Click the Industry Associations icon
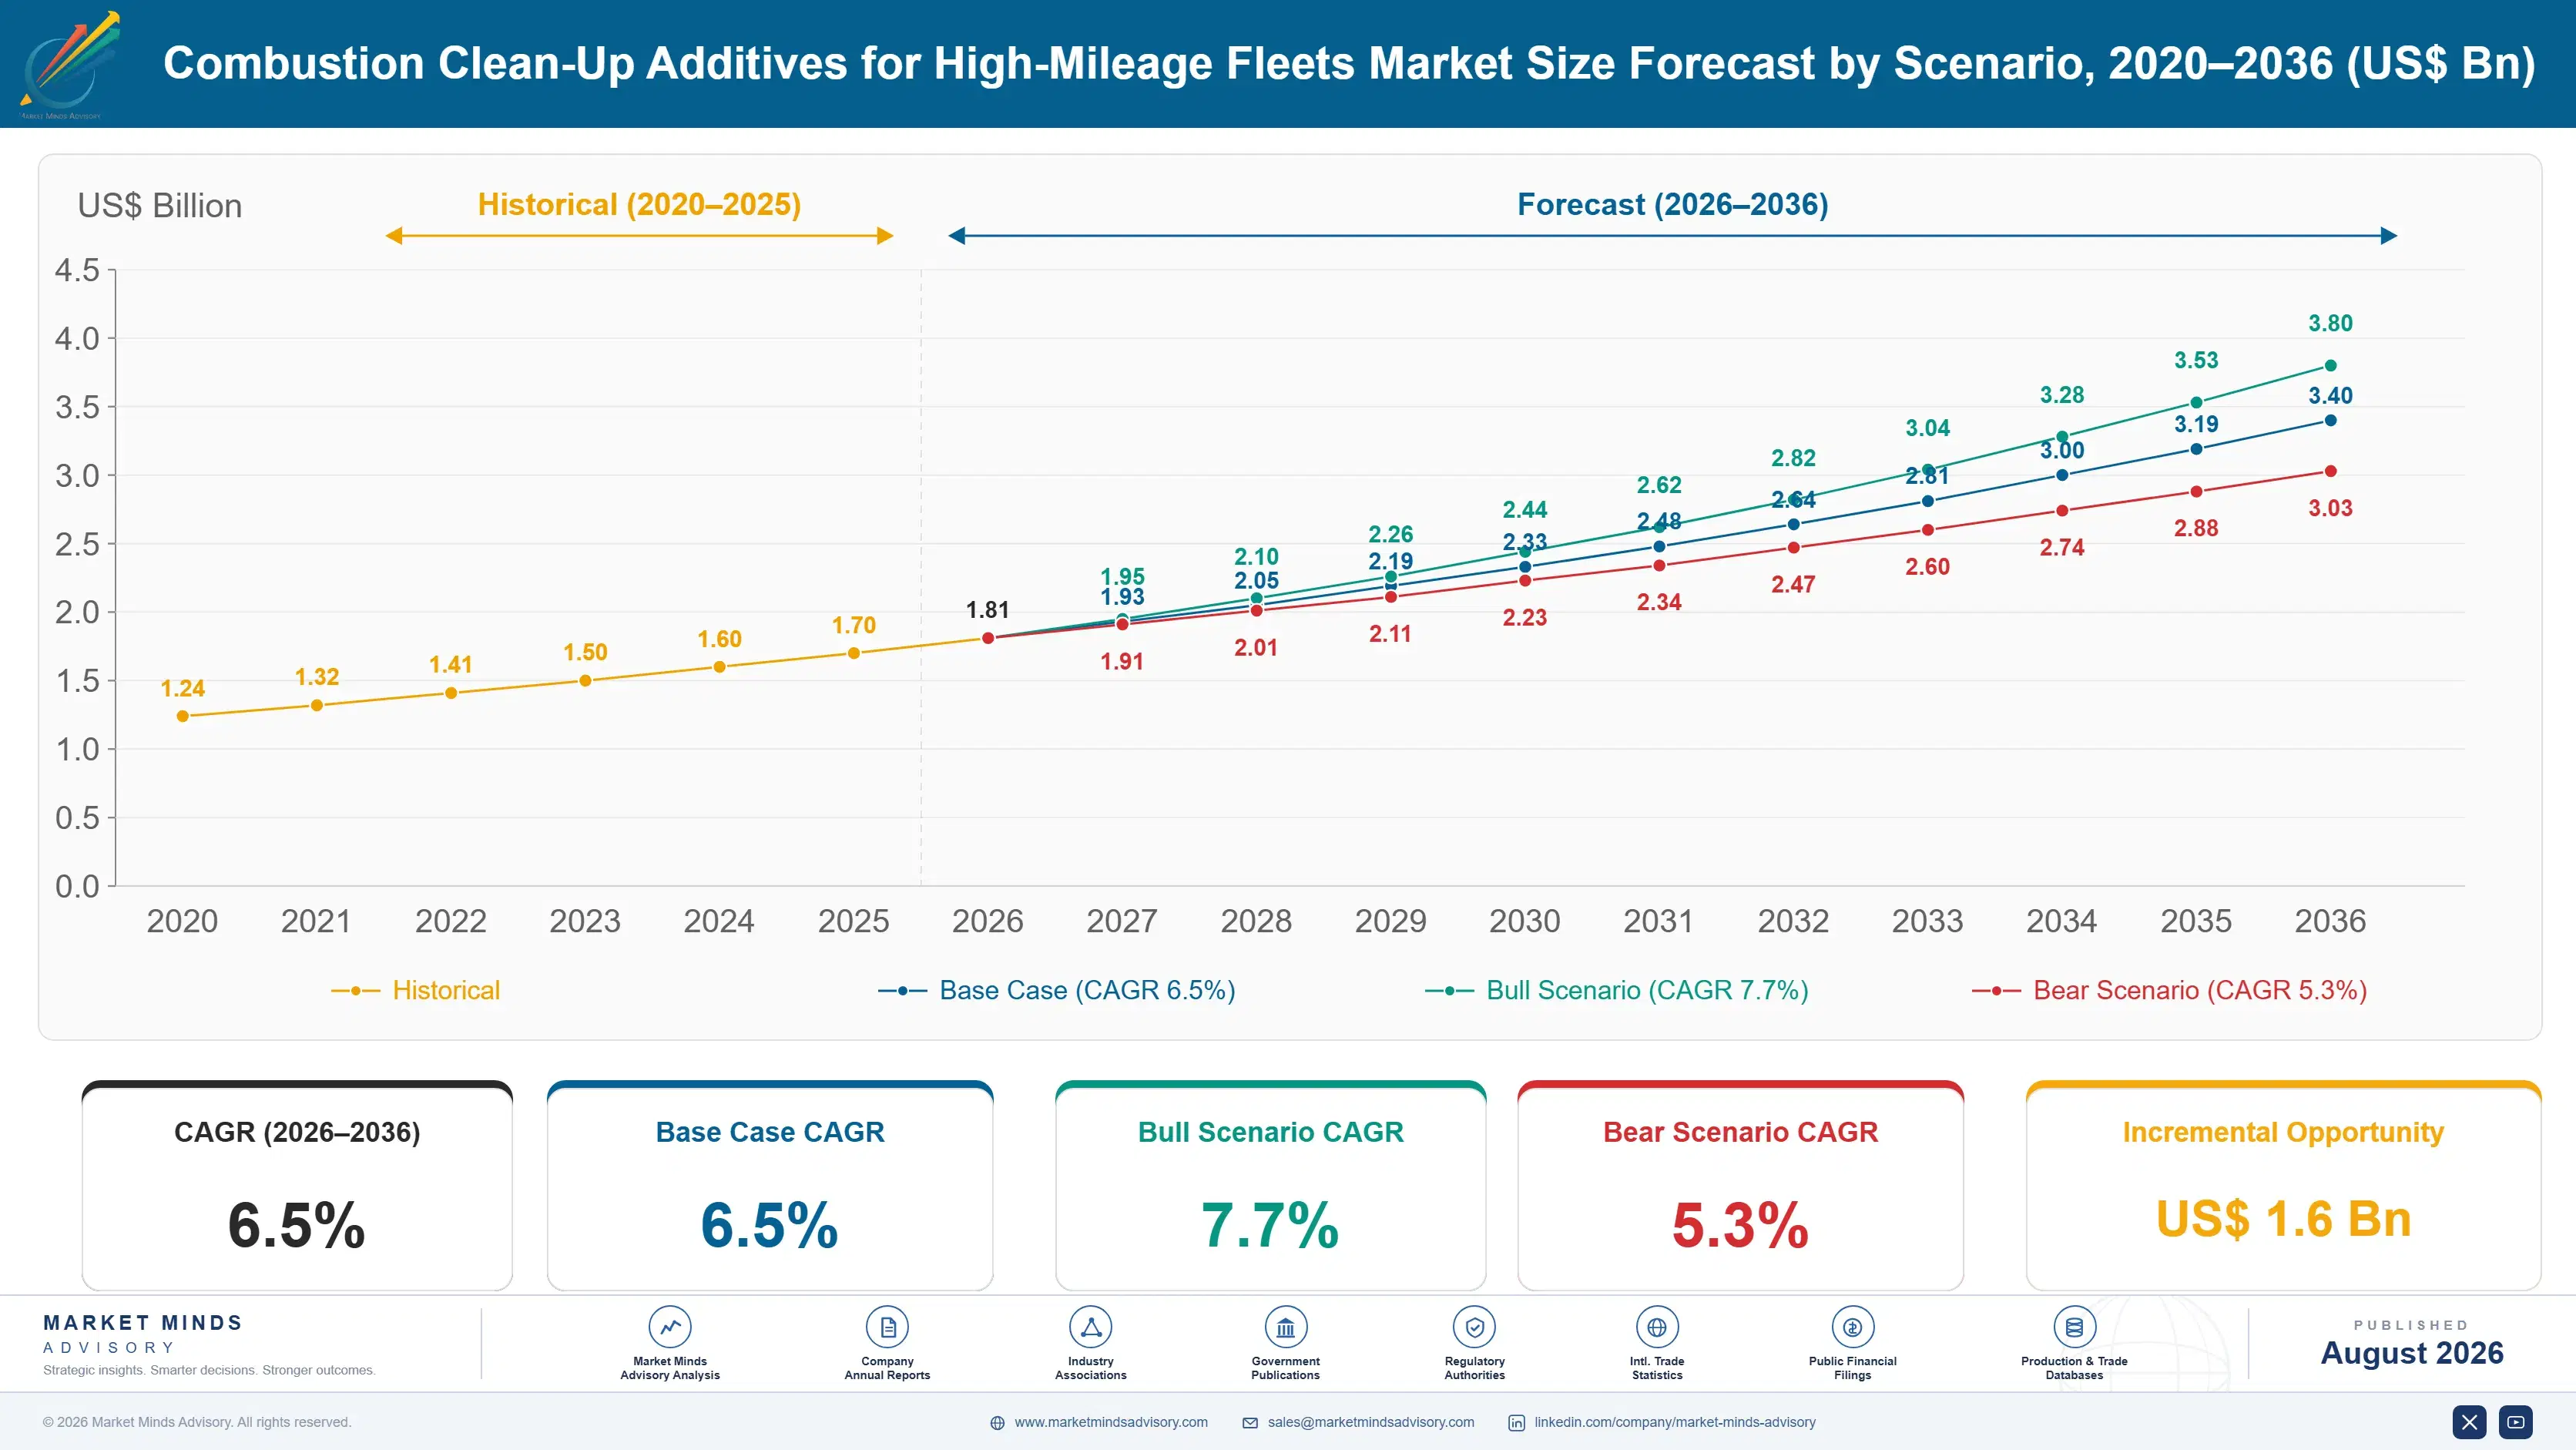This screenshot has width=2576, height=1450. tap(1091, 1327)
